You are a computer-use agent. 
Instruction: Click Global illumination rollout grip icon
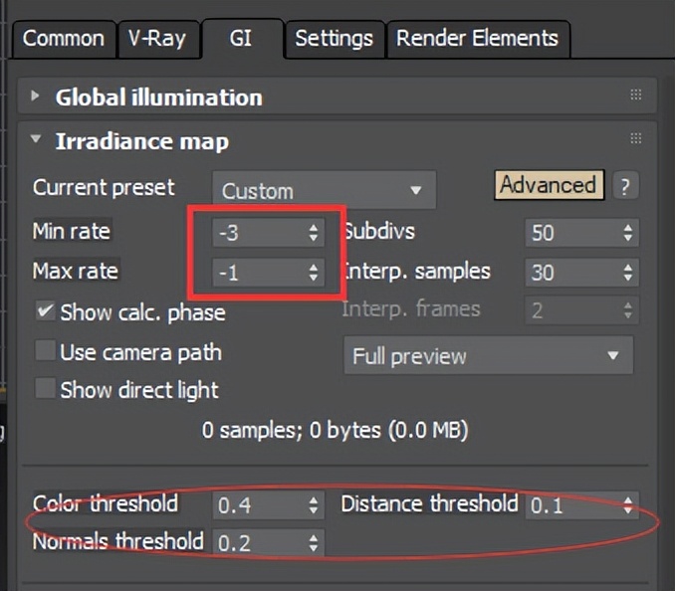pos(636,97)
